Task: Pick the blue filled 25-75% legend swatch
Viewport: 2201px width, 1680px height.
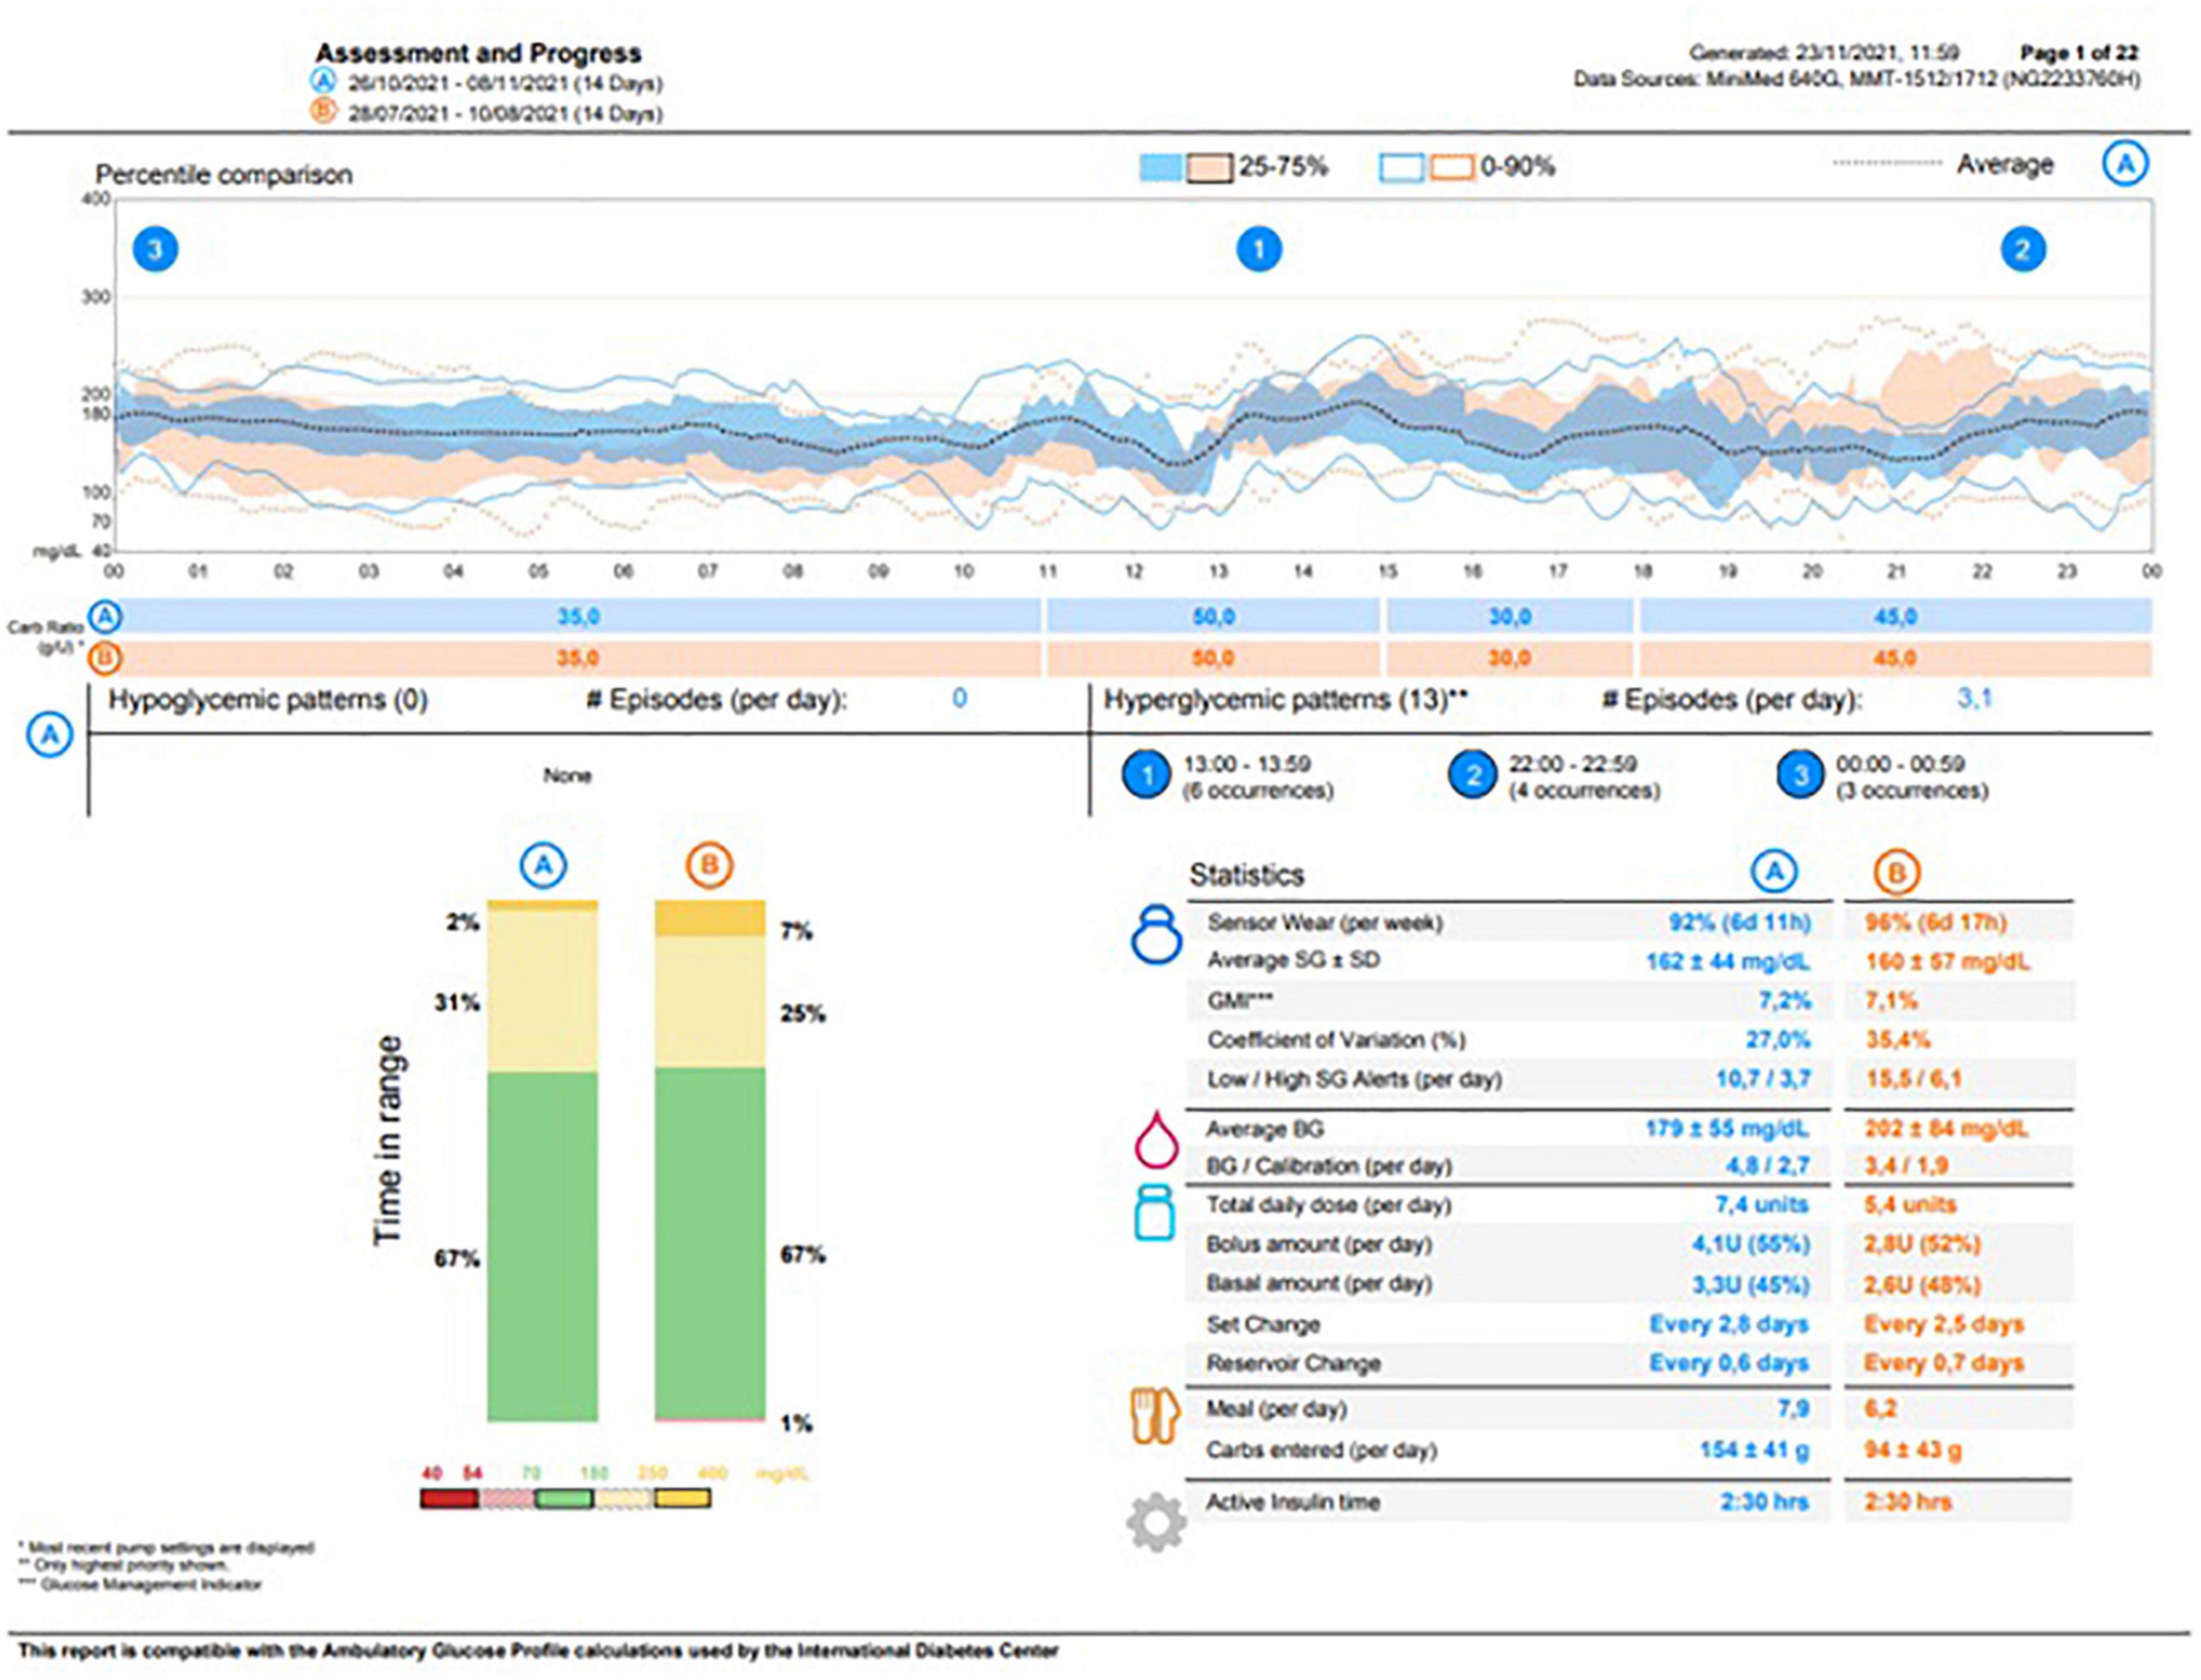Action: click(x=1162, y=168)
